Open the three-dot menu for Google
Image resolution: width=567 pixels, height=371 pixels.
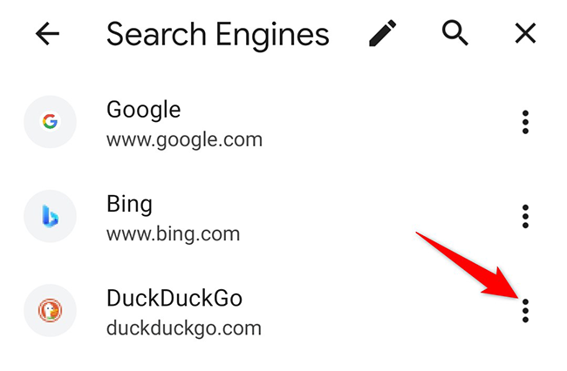point(525,122)
